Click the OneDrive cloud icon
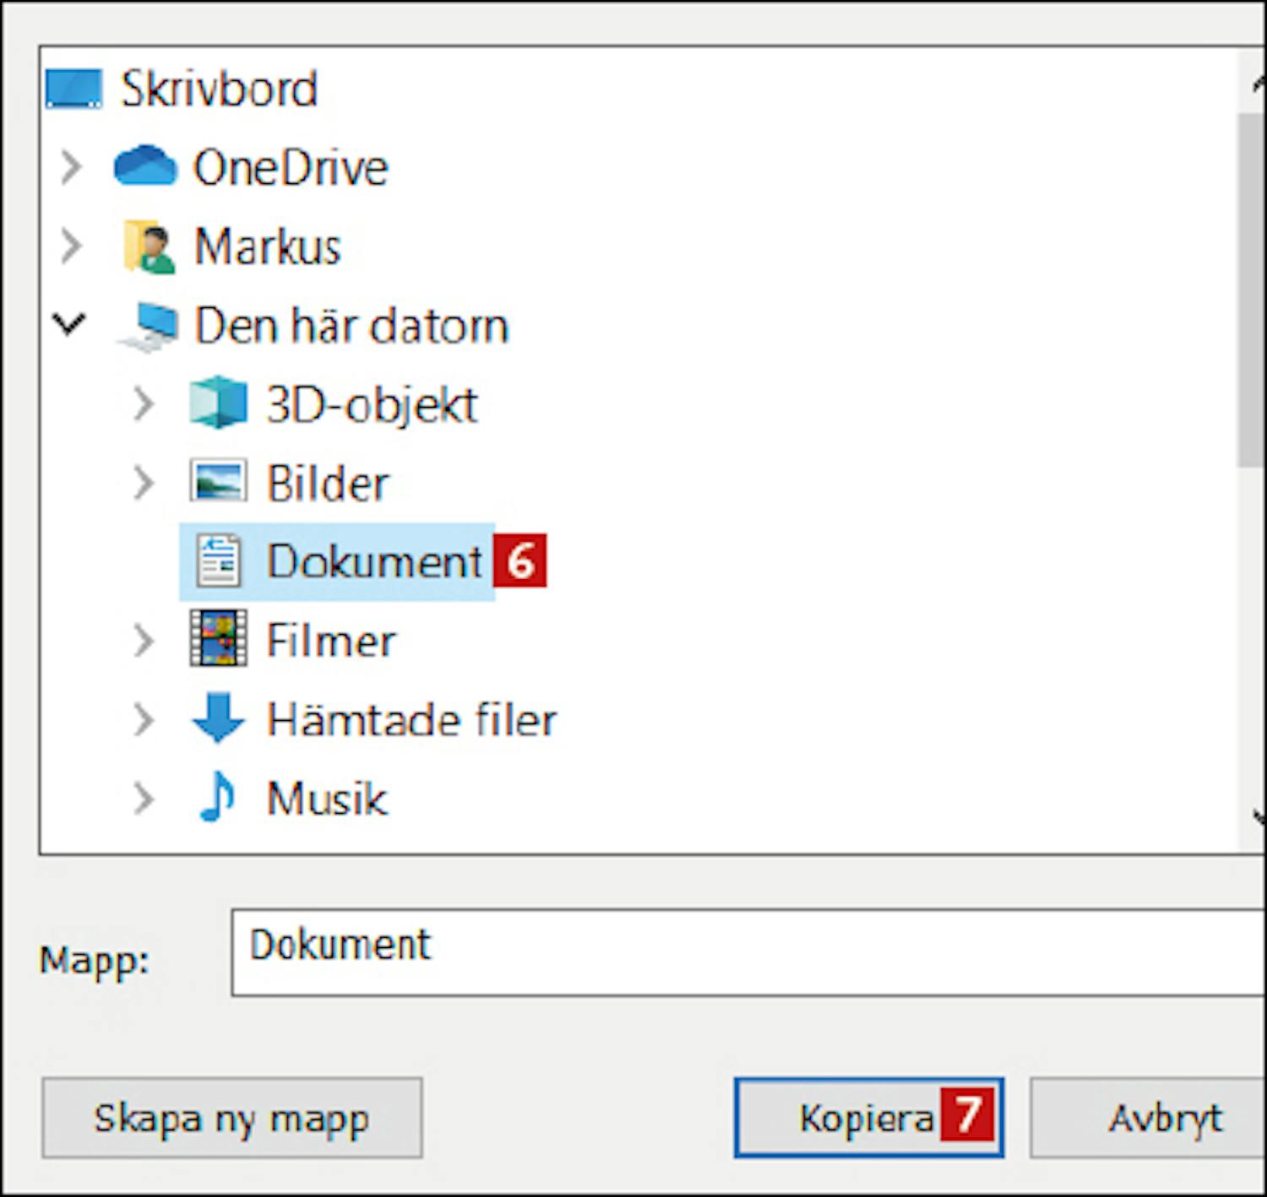Viewport: 1267px width, 1197px height. coord(145,165)
